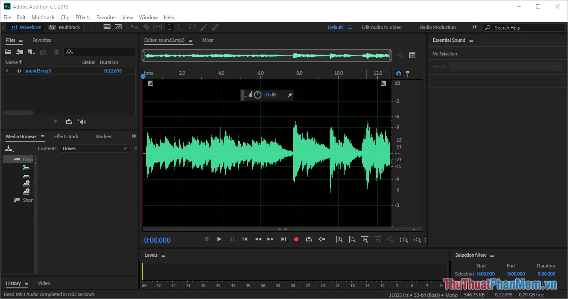
Task: Select the Lasso Selection tool
Action: coord(192,27)
